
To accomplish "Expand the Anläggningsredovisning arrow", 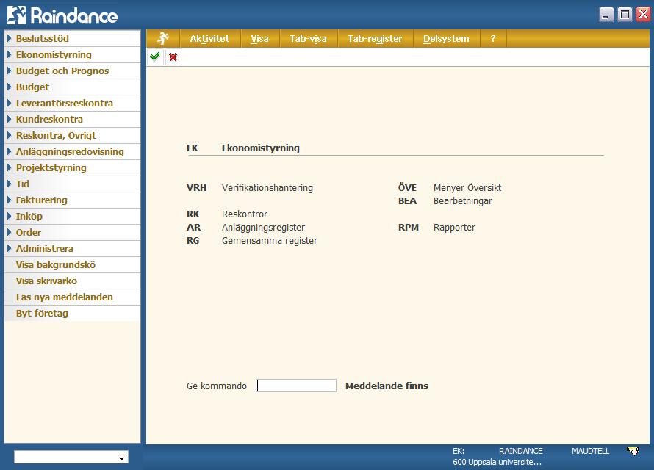I will coord(9,152).
